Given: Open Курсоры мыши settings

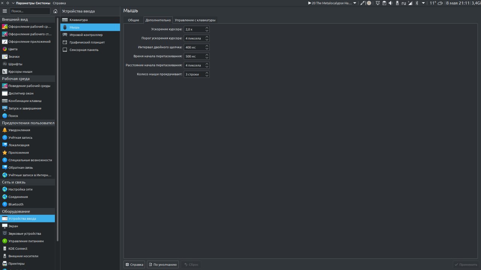Looking at the screenshot, I should (27, 72).
